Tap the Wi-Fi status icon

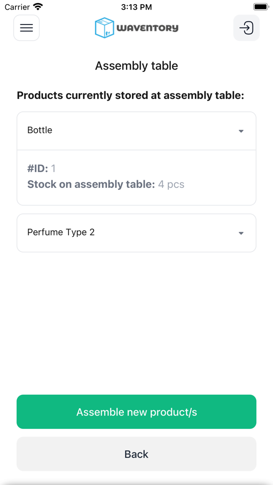point(38,7)
